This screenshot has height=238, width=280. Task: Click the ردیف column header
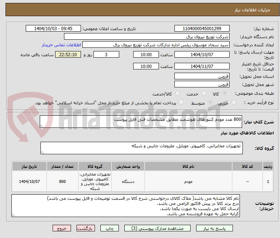[268, 166]
